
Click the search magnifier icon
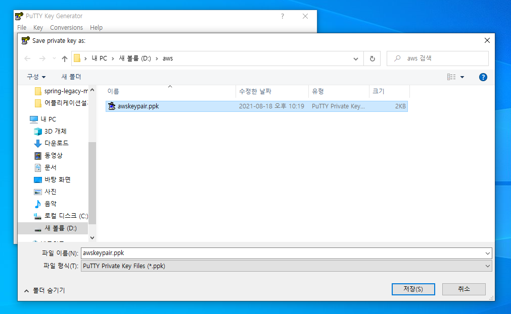(397, 58)
